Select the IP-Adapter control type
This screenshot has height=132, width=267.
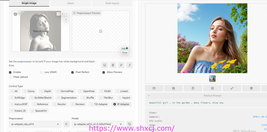122,104
